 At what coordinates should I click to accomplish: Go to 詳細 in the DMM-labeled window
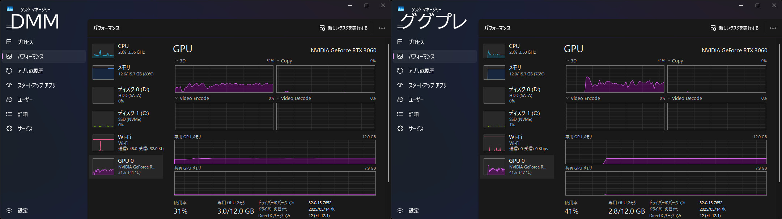pos(22,114)
